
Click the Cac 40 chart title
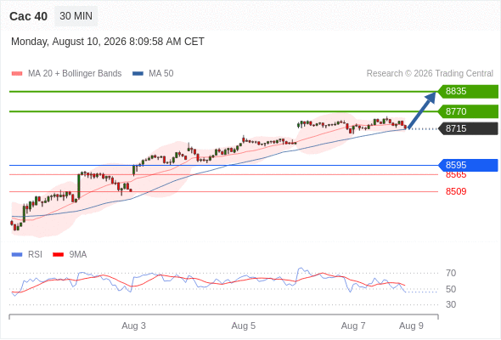click(28, 16)
